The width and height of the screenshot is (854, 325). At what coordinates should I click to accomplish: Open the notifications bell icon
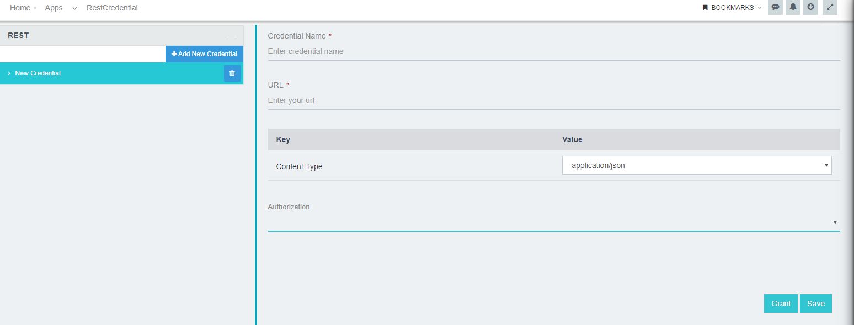[x=793, y=7]
